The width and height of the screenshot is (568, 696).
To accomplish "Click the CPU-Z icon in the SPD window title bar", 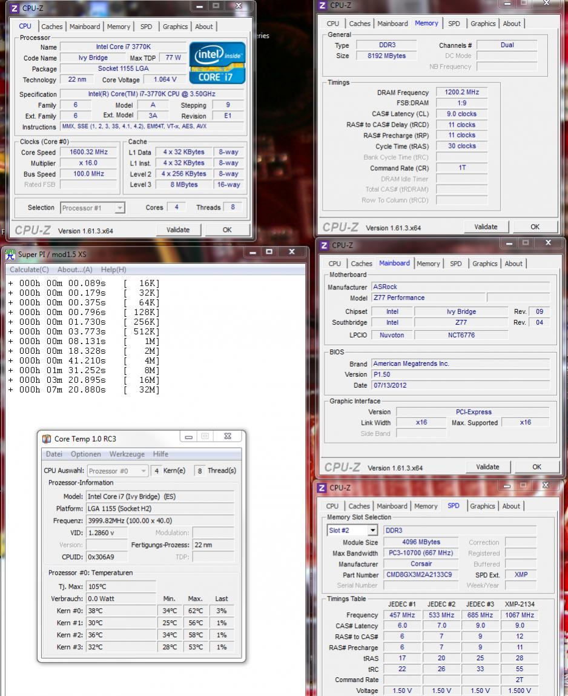I will [x=322, y=488].
